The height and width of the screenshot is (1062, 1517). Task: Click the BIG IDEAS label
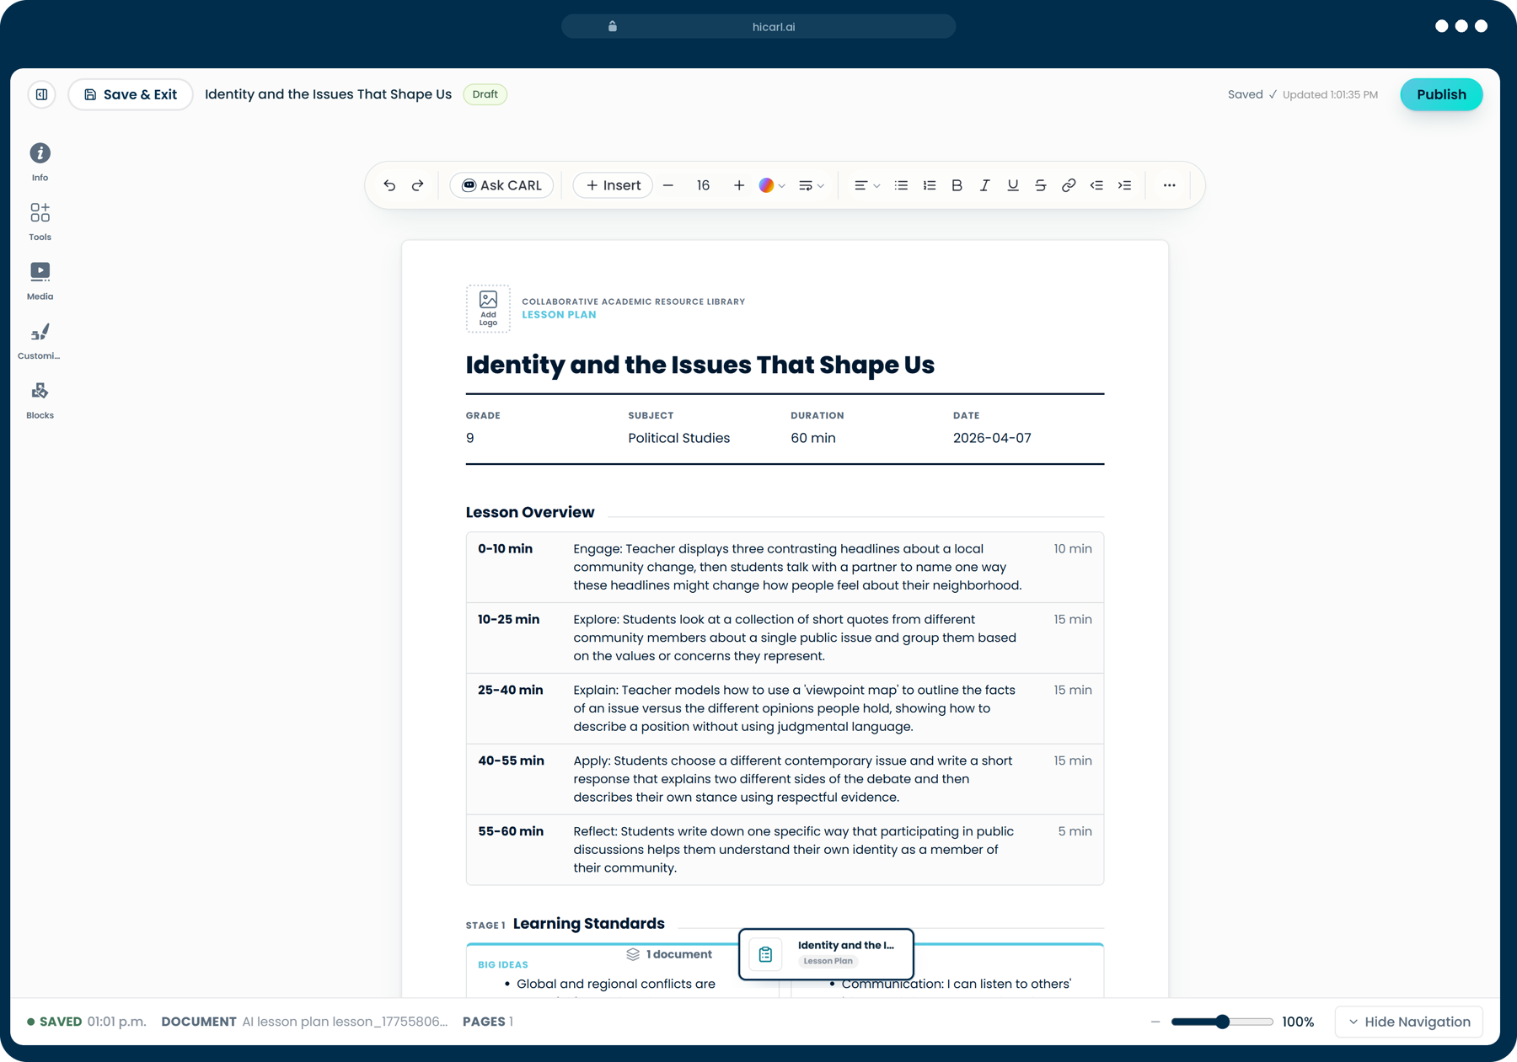[503, 965]
